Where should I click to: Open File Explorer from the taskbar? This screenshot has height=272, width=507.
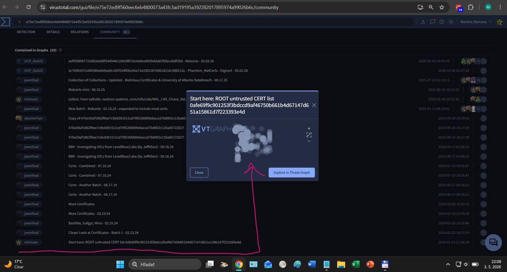(341, 264)
